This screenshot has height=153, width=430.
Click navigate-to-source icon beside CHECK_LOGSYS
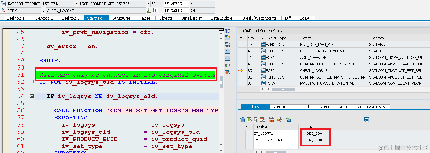coord(149,11)
